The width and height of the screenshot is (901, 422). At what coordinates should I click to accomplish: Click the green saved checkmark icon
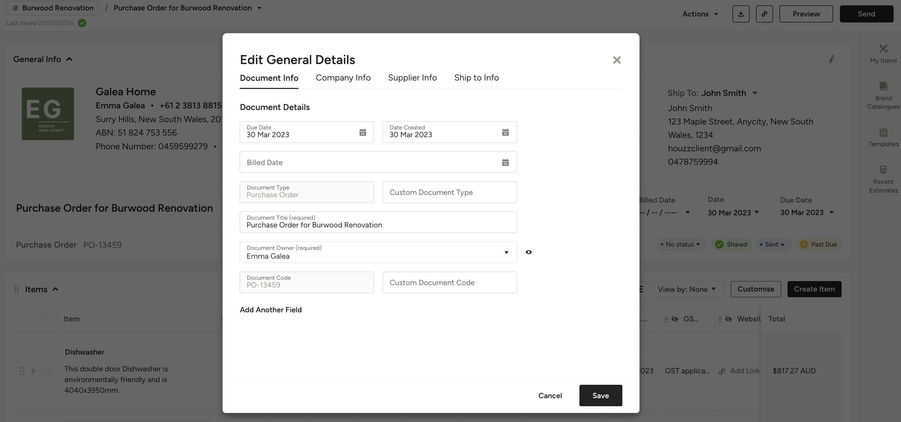point(82,23)
